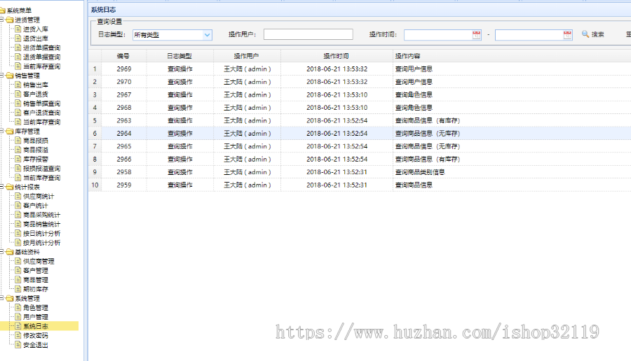Open the start date calendar picker icon
The image size is (631, 361).
pos(477,35)
